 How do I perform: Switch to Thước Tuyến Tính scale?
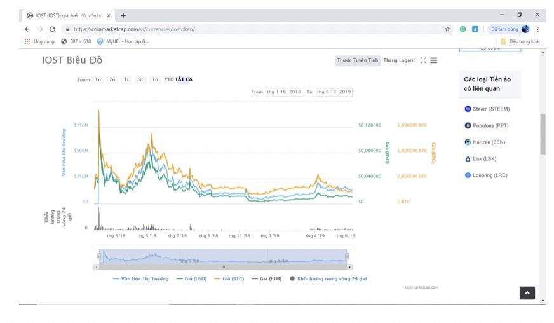coord(358,60)
